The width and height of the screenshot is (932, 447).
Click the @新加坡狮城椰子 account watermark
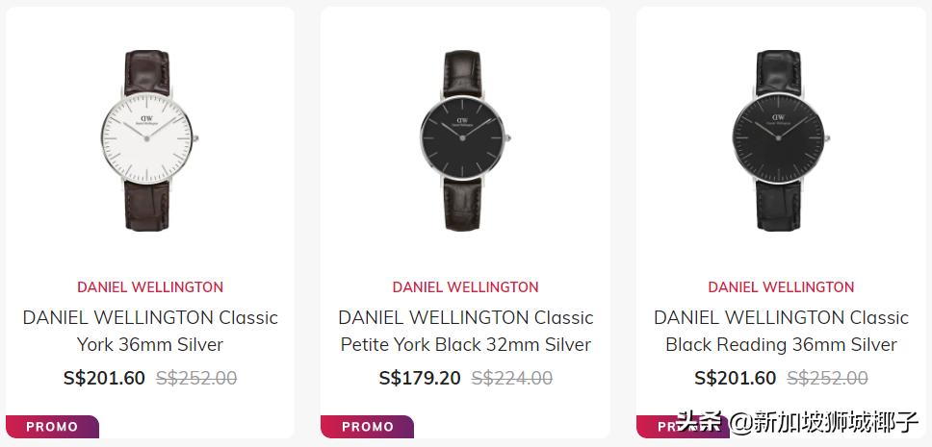824,421
